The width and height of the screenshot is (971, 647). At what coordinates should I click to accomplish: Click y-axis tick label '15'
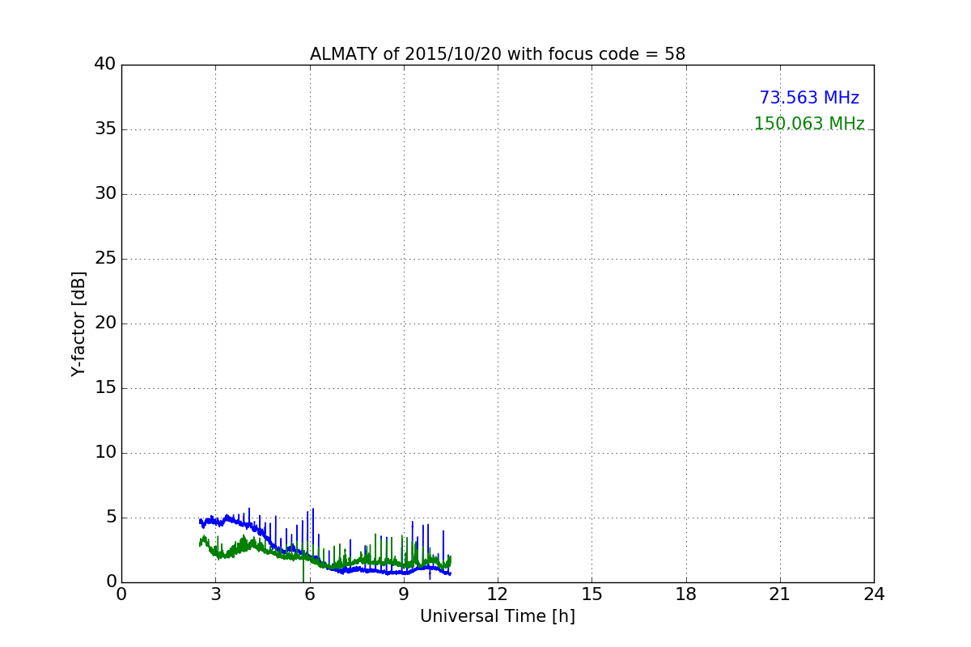click(x=105, y=388)
